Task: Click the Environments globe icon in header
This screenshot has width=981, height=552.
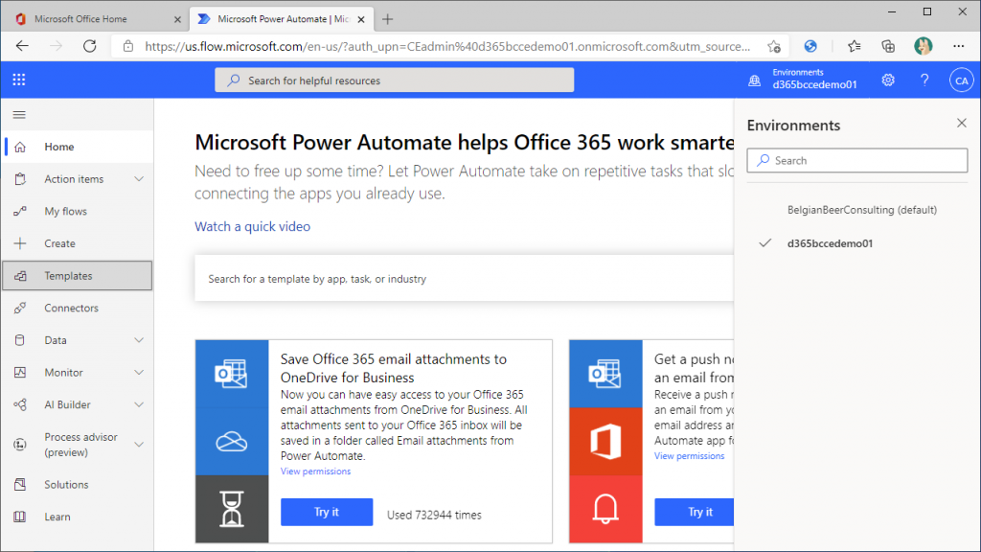Action: click(x=755, y=80)
